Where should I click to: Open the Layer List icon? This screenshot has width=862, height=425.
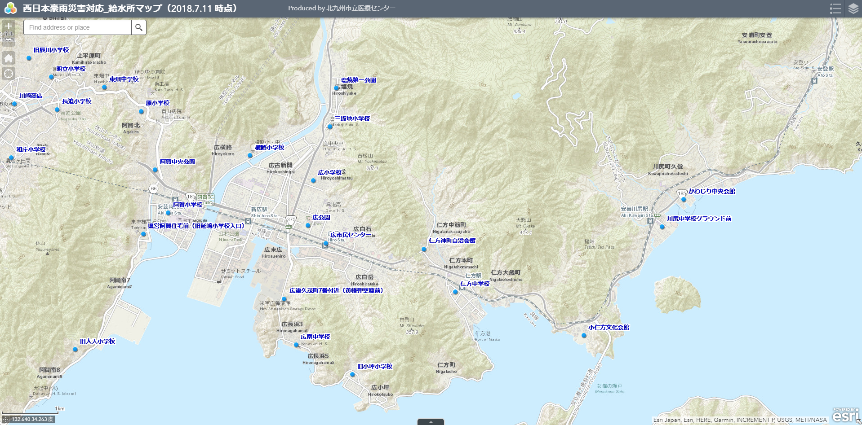coord(853,9)
